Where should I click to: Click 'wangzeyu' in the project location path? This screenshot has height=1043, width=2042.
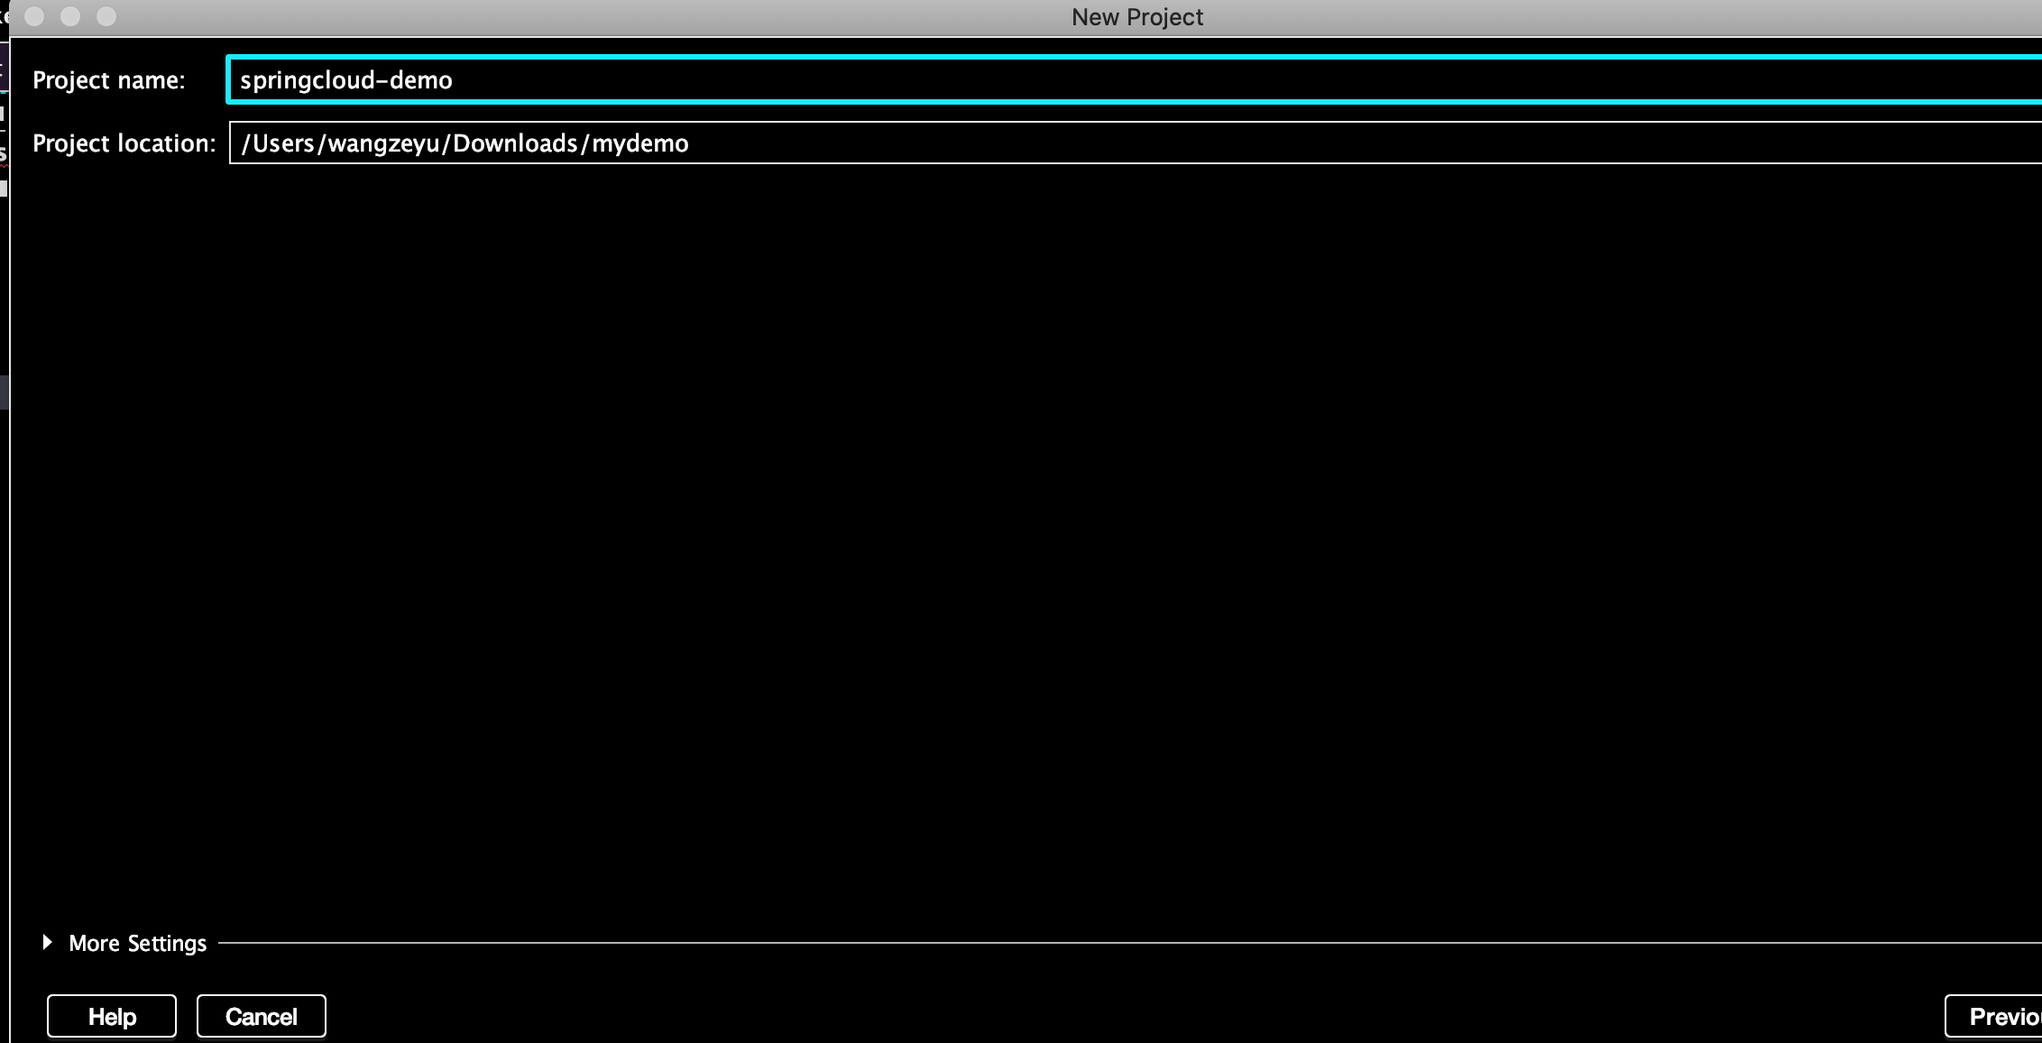[x=383, y=143]
